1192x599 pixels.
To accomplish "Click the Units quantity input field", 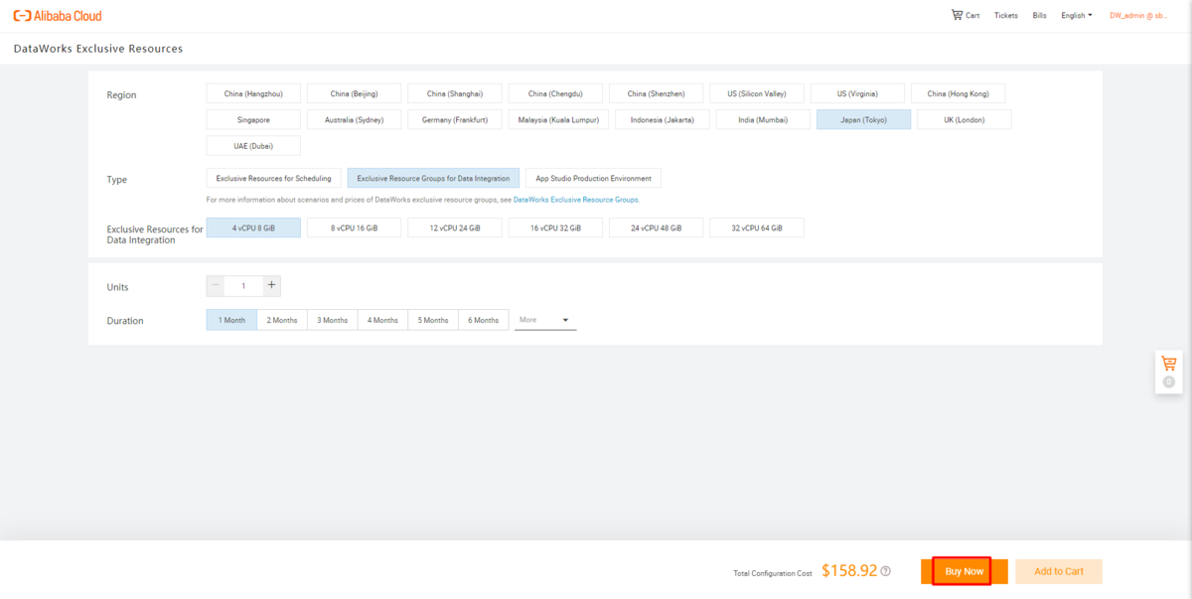I will pyautogui.click(x=243, y=286).
